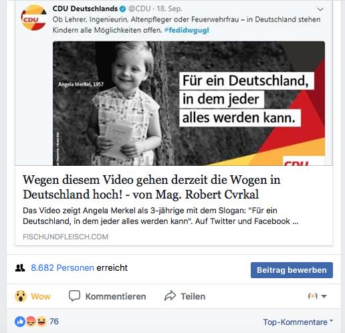Click the people reached icon
This screenshot has height=333, width=345.
[20, 267]
